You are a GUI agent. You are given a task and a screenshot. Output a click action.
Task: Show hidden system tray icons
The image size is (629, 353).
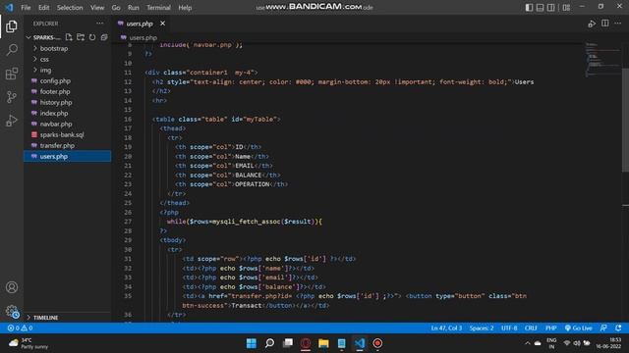(528, 343)
